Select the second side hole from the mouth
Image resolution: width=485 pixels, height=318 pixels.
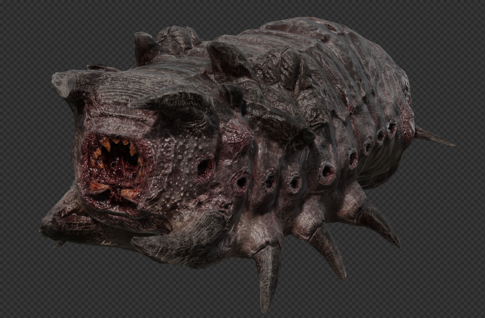click(x=241, y=183)
